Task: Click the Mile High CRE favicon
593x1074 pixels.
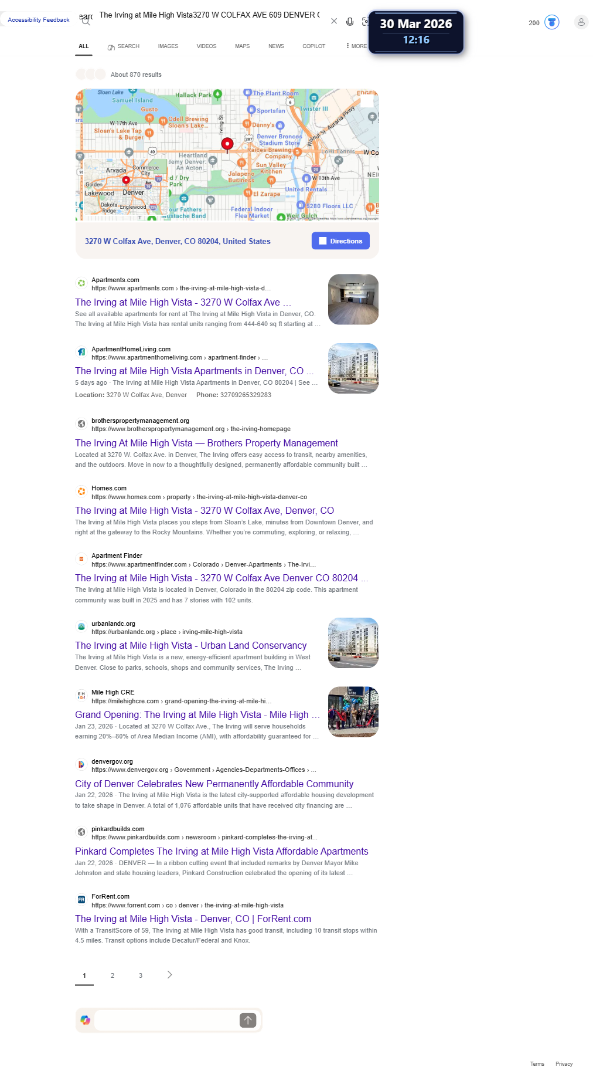Action: pyautogui.click(x=81, y=696)
